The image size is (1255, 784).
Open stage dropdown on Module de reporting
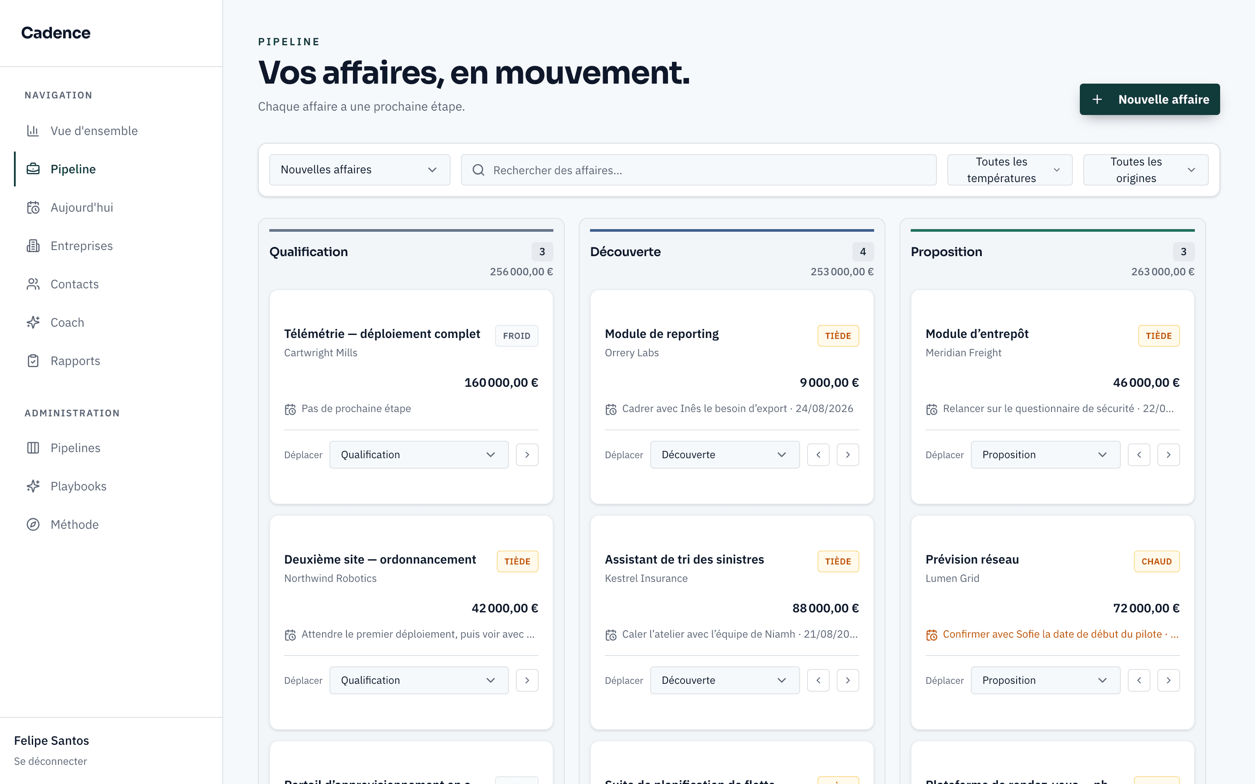[x=725, y=455]
